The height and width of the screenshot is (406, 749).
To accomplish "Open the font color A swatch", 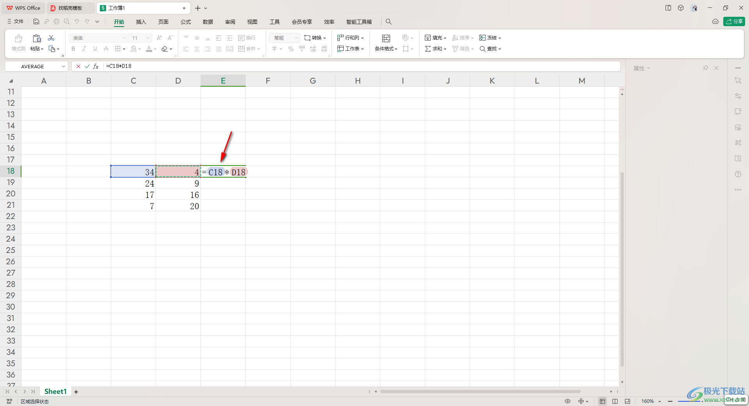I will click(x=149, y=49).
